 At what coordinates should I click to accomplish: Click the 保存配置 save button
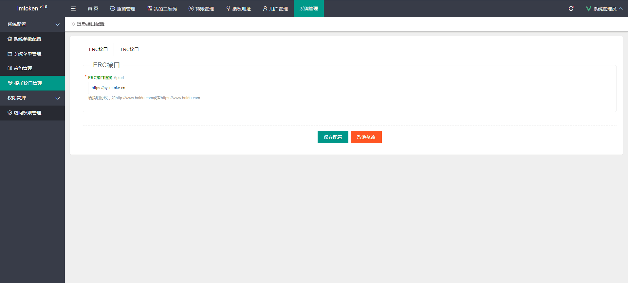point(333,137)
